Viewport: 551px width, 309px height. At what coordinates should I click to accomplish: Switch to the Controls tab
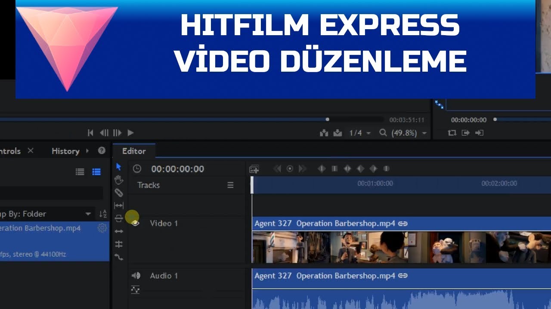10,151
